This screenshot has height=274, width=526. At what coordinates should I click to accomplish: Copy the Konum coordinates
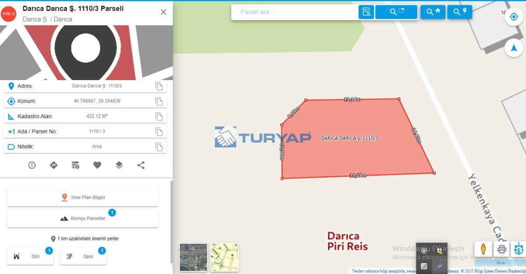159,101
